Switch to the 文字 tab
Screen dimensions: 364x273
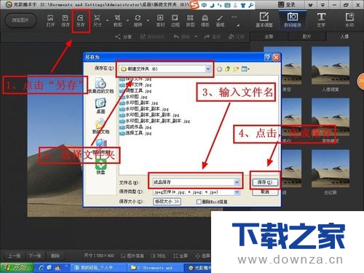[x=321, y=20]
